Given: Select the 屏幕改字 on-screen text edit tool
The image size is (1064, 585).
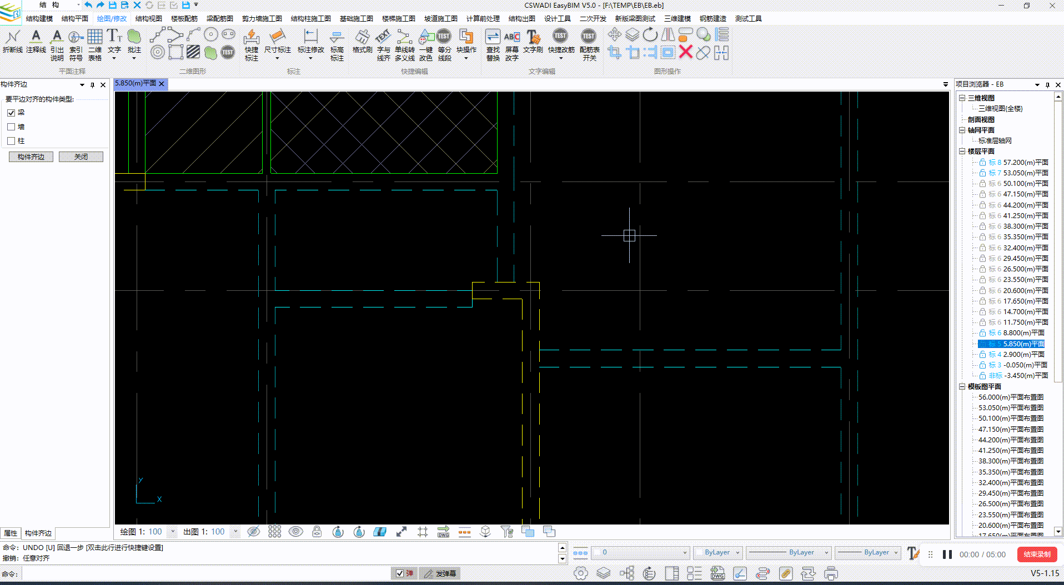Looking at the screenshot, I should 512,44.
